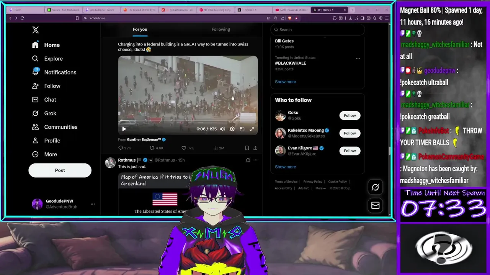490x275 pixels.
Task: Click the GeodudePNW account avatar
Action: pyautogui.click(x=37, y=204)
